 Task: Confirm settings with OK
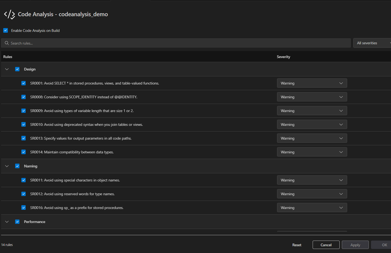[384, 245]
